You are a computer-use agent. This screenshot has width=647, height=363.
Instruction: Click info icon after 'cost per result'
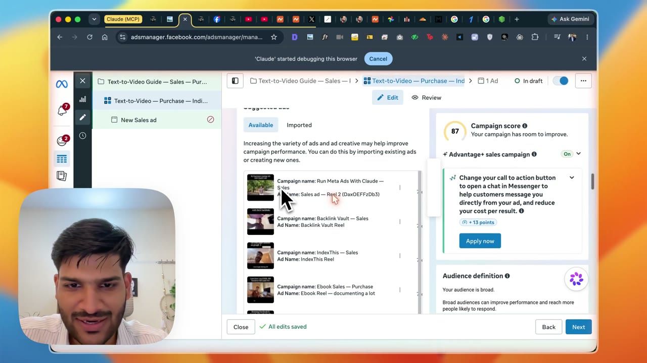point(521,211)
